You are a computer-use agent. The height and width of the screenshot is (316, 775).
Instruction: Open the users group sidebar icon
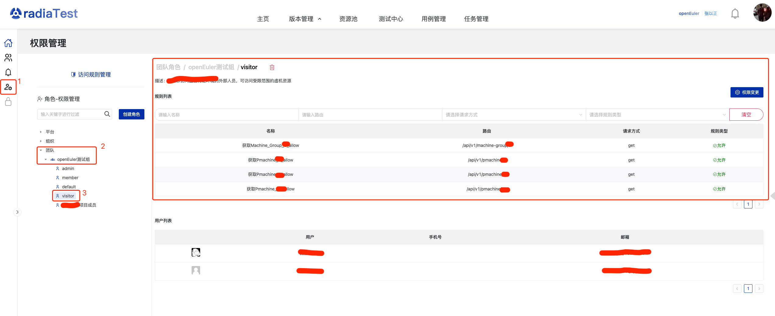click(x=8, y=58)
